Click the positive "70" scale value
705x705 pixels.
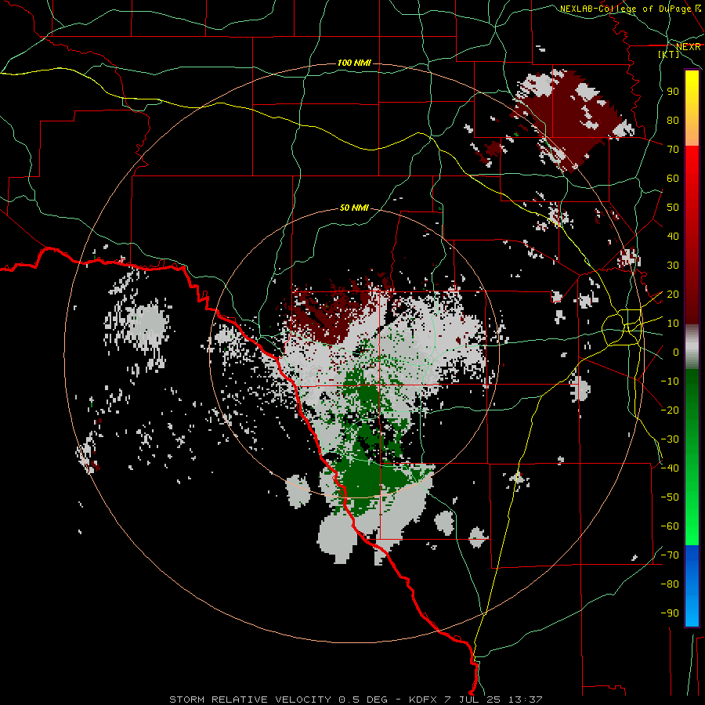pos(673,150)
